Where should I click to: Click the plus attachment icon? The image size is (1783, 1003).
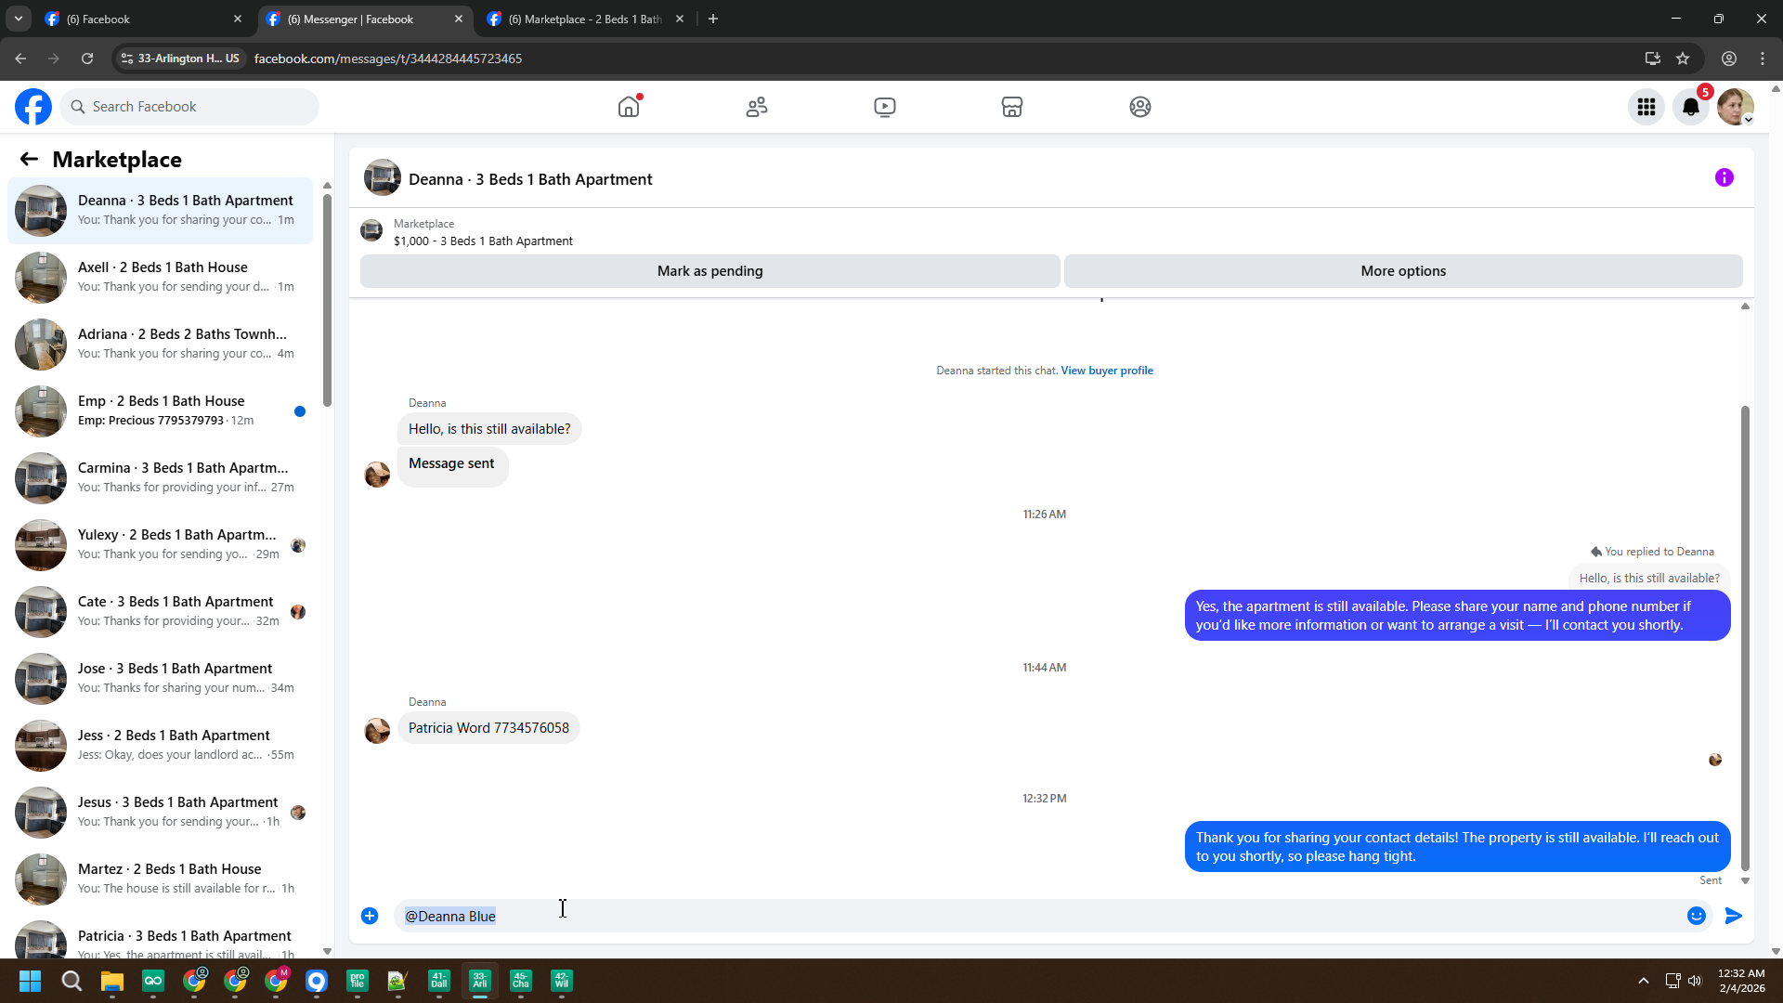tap(370, 916)
